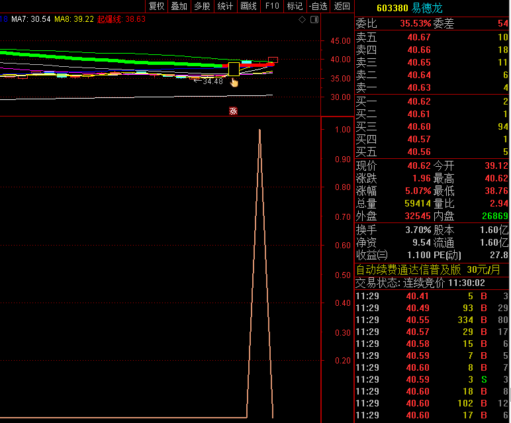Click the diamond icon above the price chart
Screen dimensions: 511x423
pos(302,20)
